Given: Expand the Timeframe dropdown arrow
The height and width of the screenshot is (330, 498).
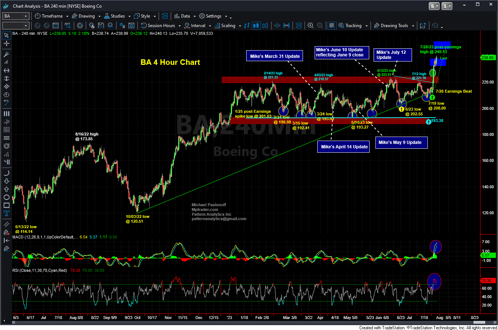Looking at the screenshot, I should pyautogui.click(x=67, y=16).
